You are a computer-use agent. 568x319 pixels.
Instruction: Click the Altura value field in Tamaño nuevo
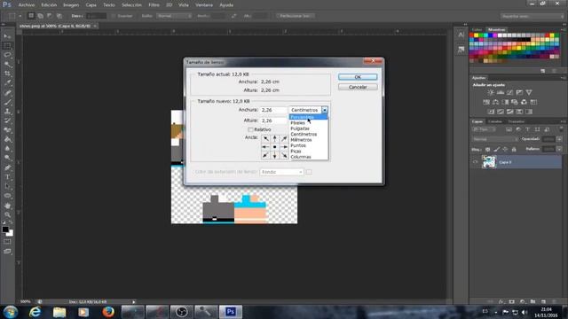pos(273,121)
